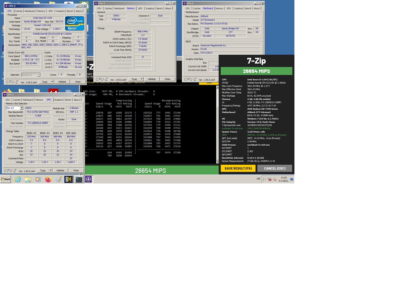Image resolution: width=409 pixels, height=306 pixels.
Task: Select the Z77 Extreme4 model field
Action: point(219,20)
